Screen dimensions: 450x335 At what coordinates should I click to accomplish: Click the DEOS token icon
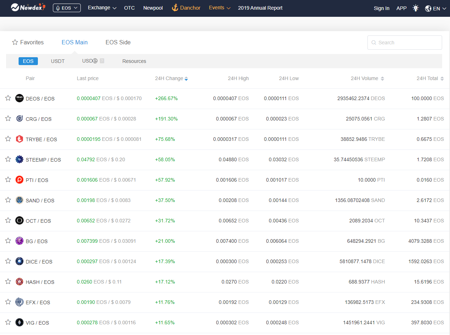click(19, 98)
